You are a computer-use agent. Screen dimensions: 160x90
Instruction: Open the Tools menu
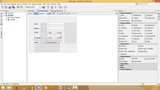48,4
